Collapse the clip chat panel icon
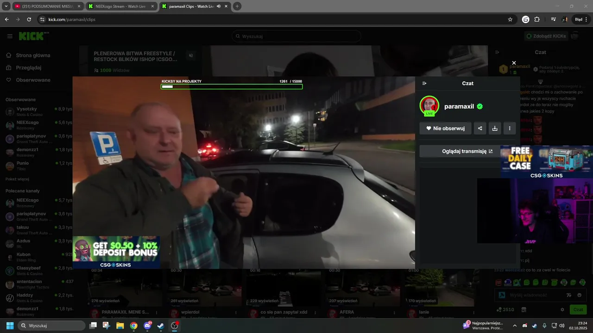The width and height of the screenshot is (593, 333). pos(424,83)
